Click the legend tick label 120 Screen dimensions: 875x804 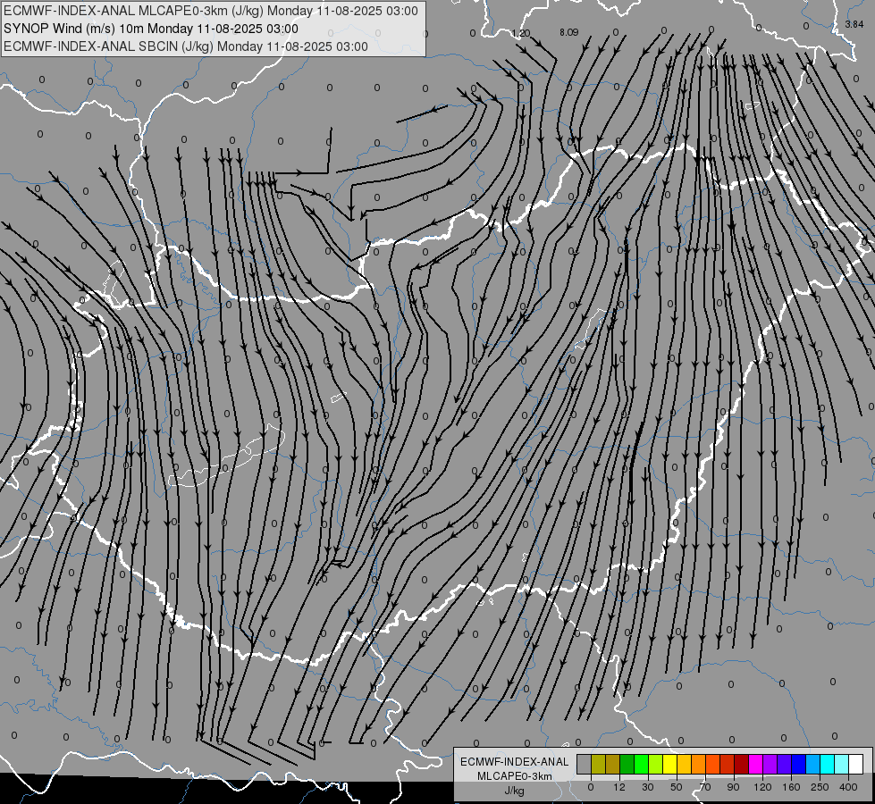tap(763, 787)
